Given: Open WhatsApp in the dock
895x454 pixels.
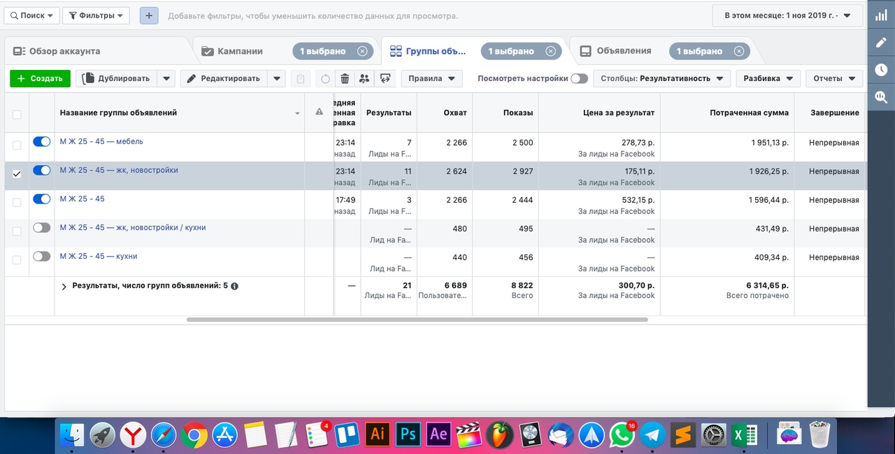Looking at the screenshot, I should click(x=622, y=435).
